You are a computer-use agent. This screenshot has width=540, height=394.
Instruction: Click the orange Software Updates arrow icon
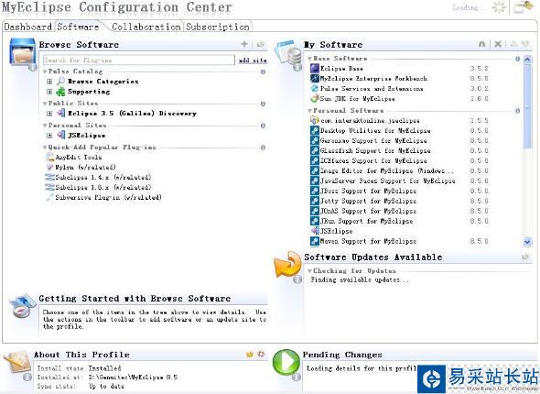pos(287,265)
